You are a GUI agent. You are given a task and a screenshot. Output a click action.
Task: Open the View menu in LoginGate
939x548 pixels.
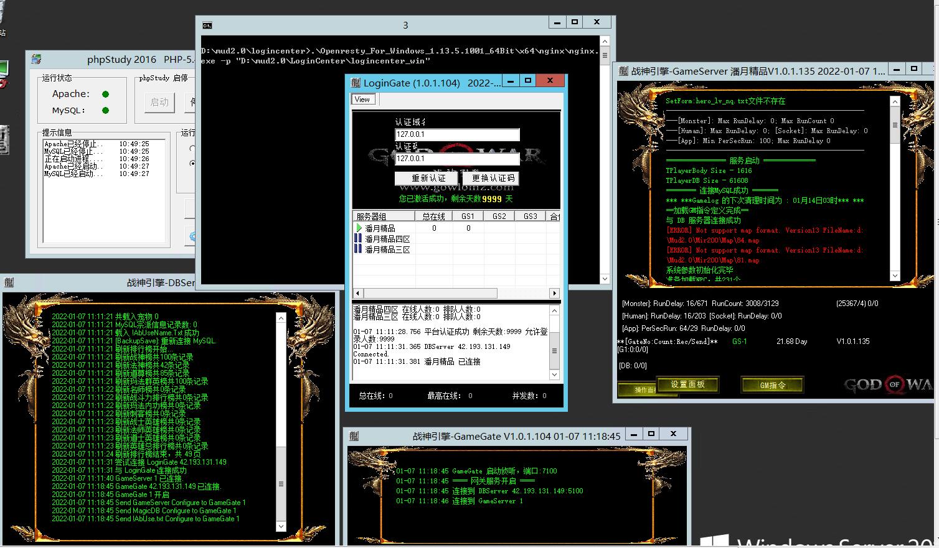click(x=362, y=100)
